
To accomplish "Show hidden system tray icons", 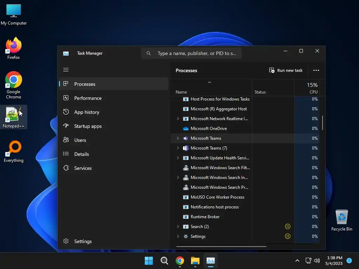I will 297,261.
